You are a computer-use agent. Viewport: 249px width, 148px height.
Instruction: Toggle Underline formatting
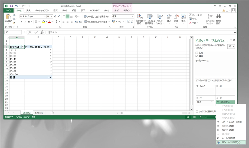tap(29, 22)
